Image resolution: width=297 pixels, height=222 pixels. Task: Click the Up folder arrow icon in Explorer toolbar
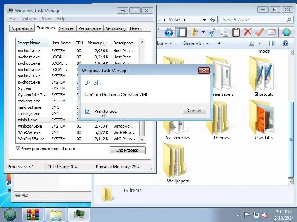click(169, 33)
